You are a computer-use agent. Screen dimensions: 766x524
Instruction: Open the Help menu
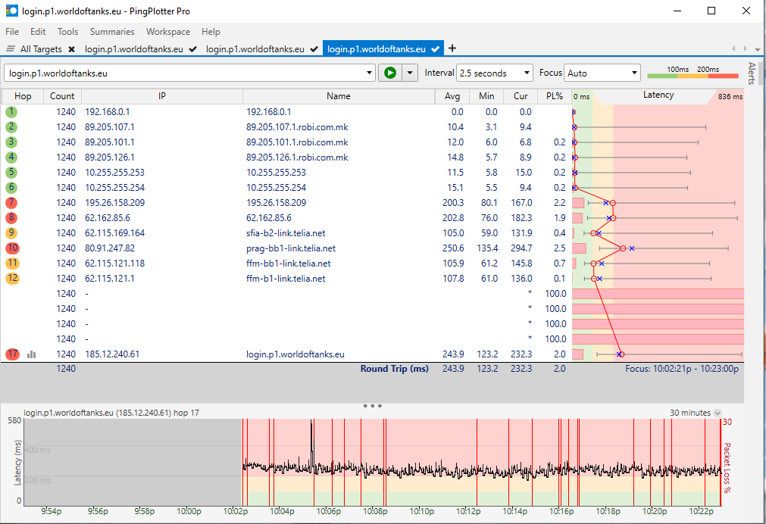click(x=211, y=32)
